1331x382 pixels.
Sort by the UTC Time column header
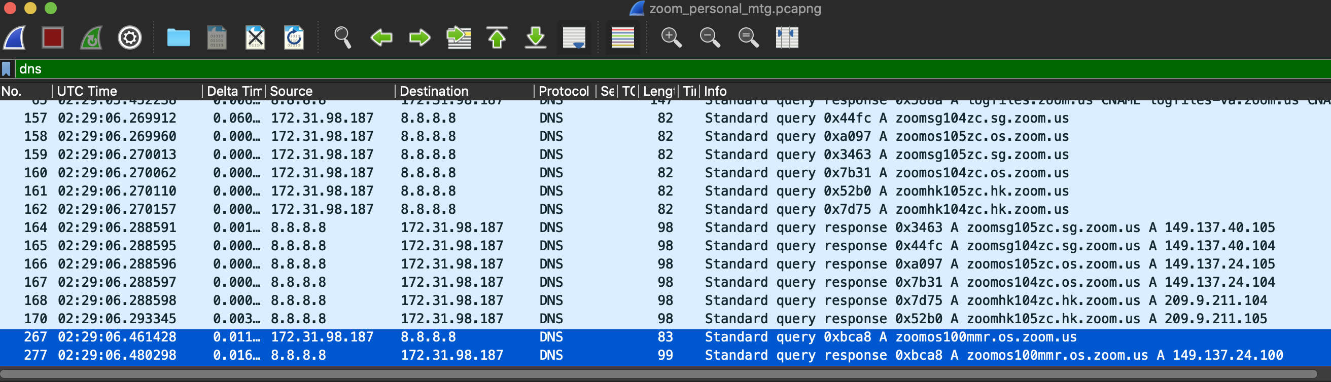pyautogui.click(x=127, y=91)
